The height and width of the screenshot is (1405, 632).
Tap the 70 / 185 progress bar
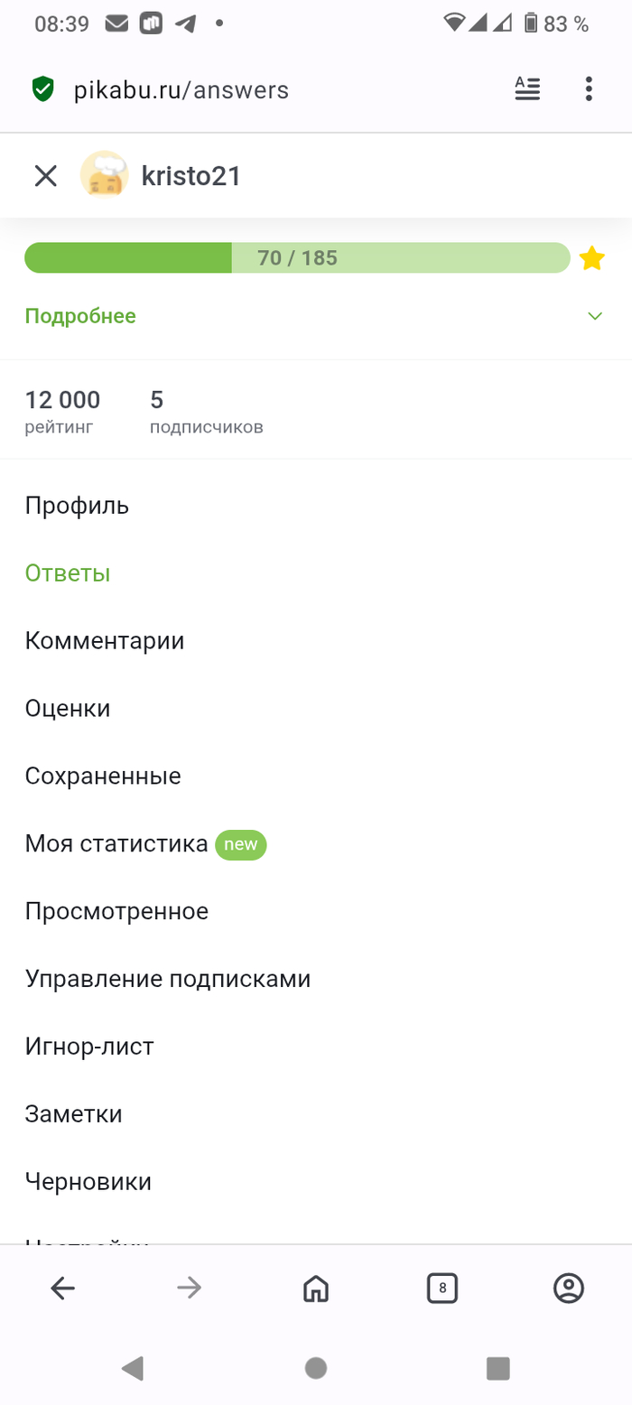297,258
